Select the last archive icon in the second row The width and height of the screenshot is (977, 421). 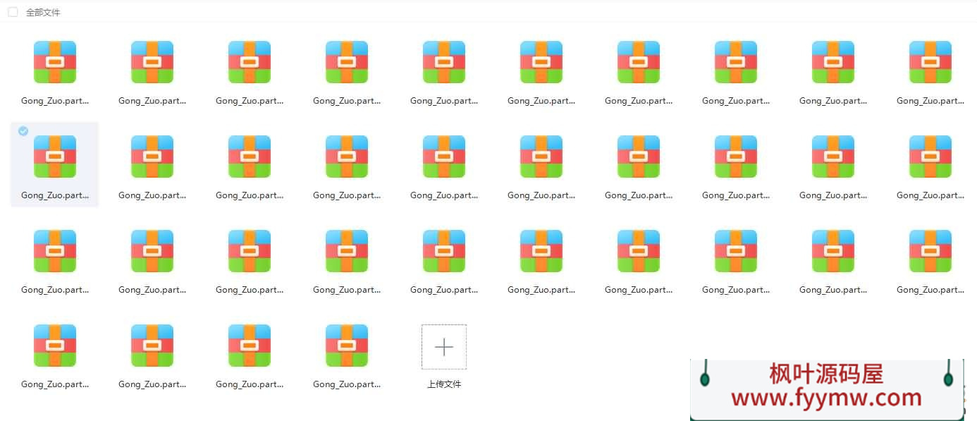930,157
